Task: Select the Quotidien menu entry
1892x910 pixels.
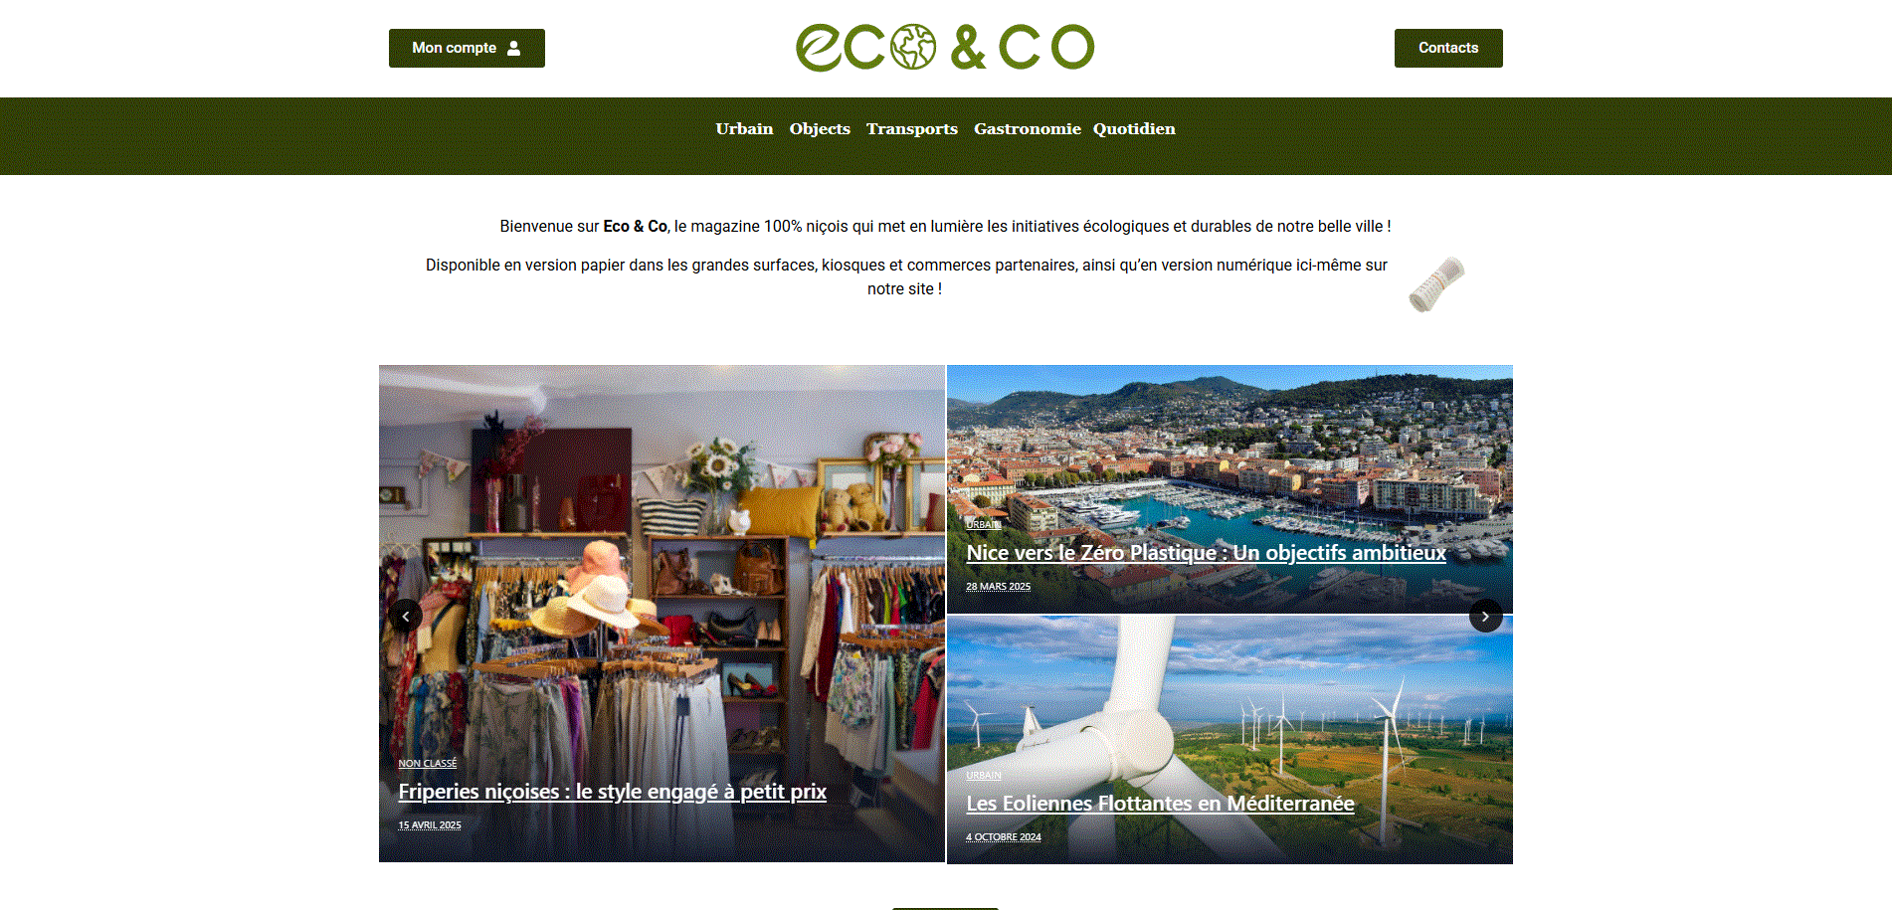Action: coord(1134,128)
